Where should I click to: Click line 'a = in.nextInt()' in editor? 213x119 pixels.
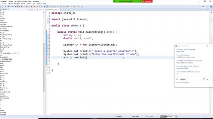75,57
